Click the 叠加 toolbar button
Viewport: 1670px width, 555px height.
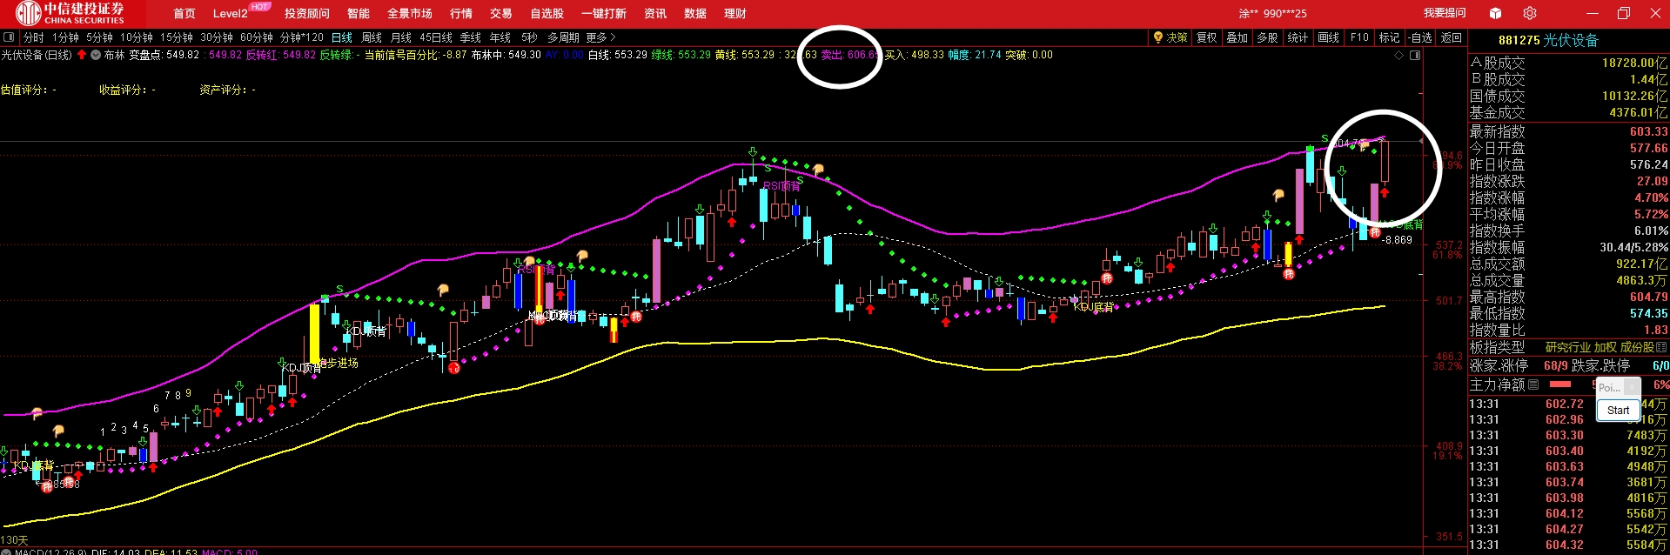[1237, 37]
